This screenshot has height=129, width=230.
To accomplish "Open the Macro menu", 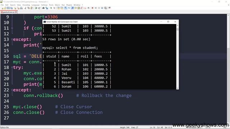I will tap(57, 5).
